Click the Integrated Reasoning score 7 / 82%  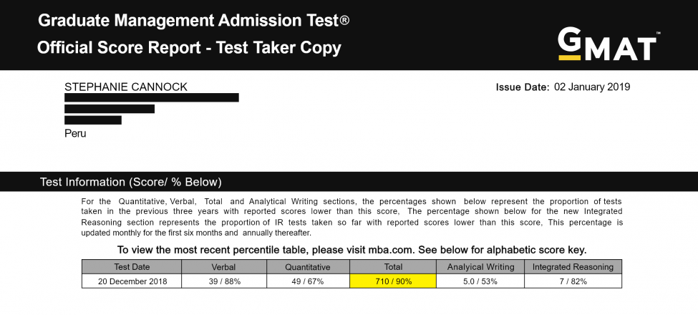(x=573, y=281)
